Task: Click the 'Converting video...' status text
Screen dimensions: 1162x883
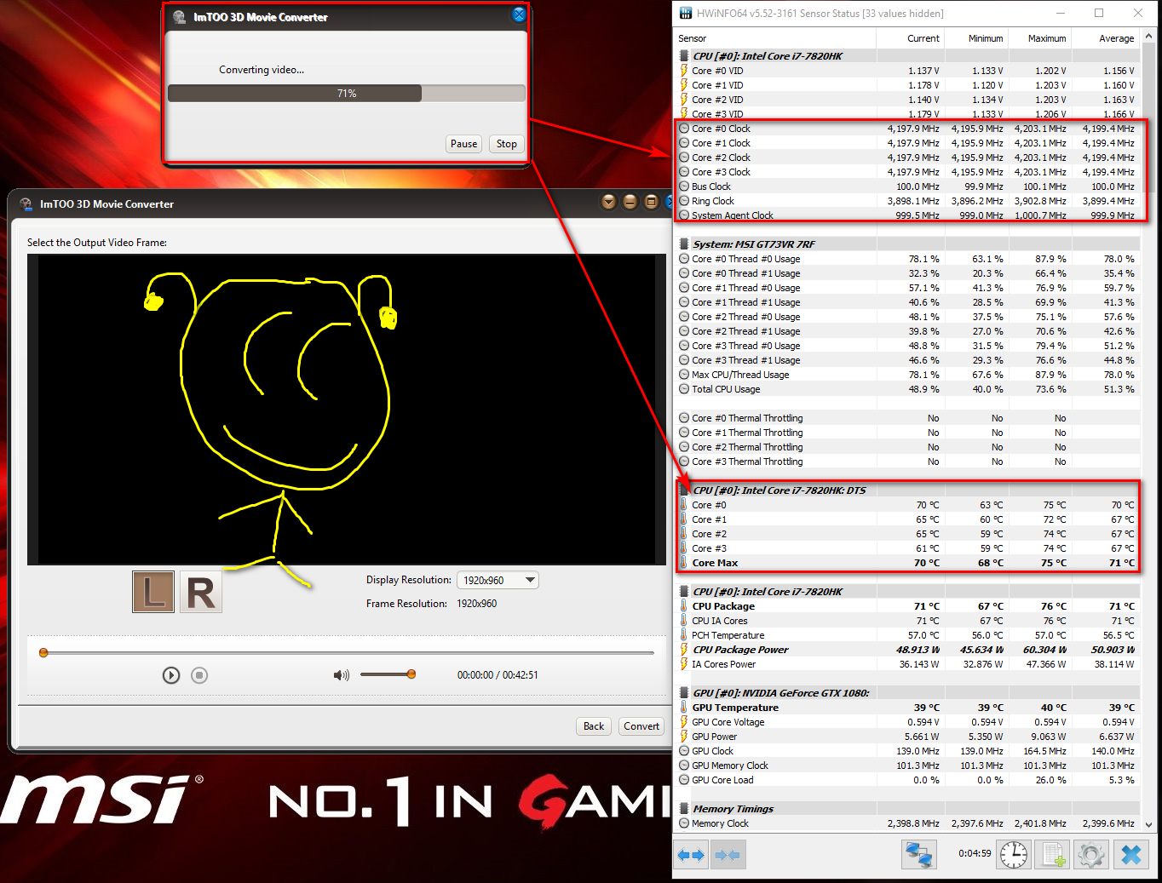Action: [x=262, y=70]
